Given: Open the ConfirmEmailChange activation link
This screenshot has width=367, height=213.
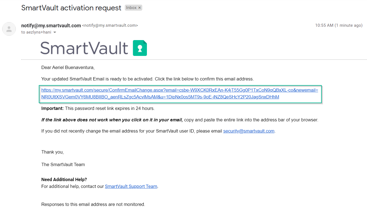Looking at the screenshot, I should 180,94.
